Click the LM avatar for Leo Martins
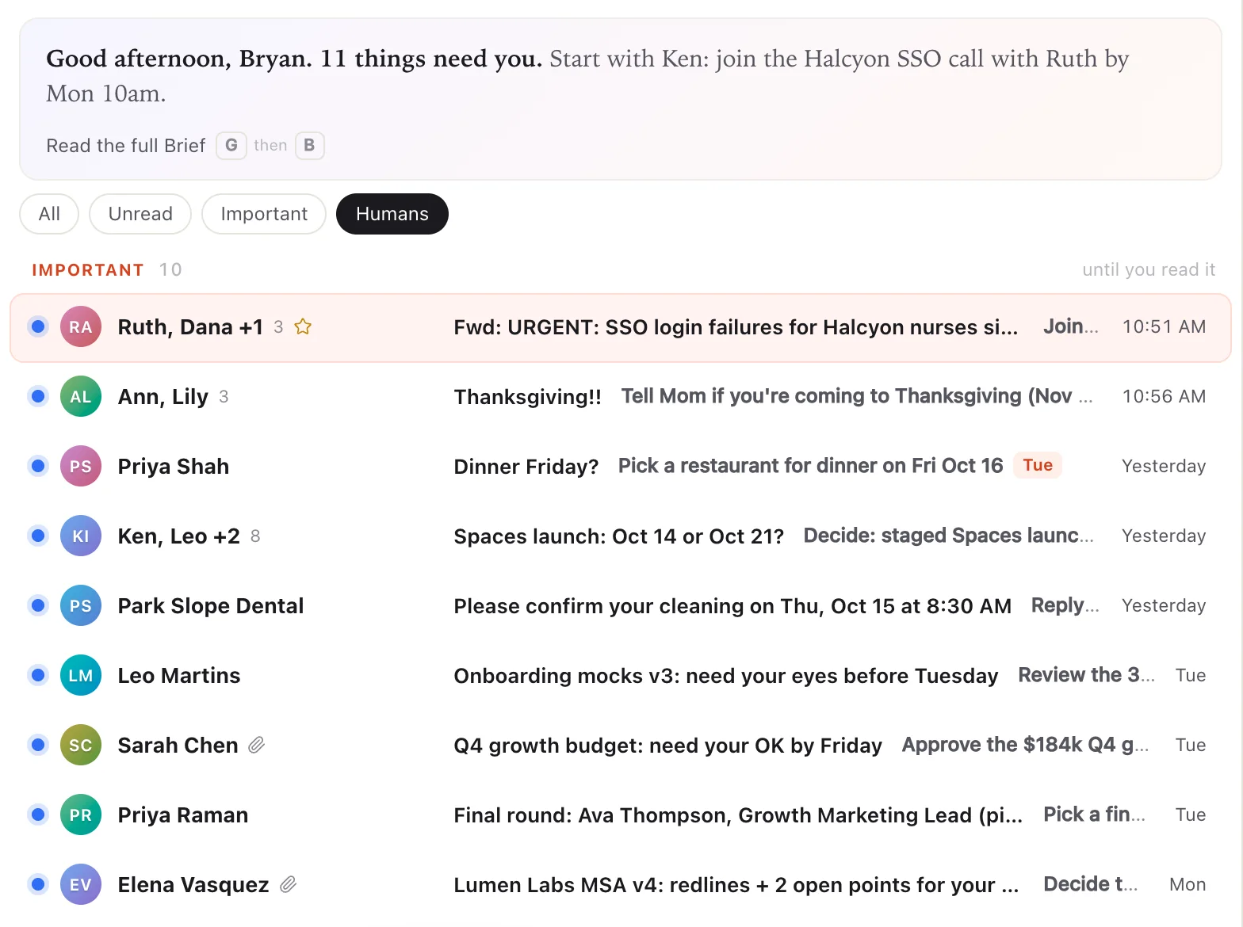 tap(81, 675)
